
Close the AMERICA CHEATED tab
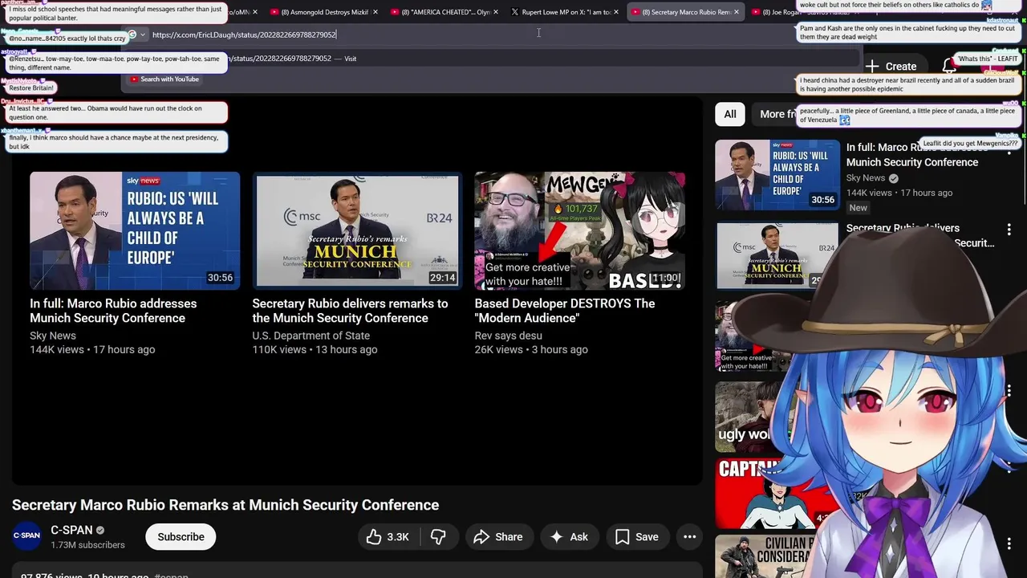495,12
